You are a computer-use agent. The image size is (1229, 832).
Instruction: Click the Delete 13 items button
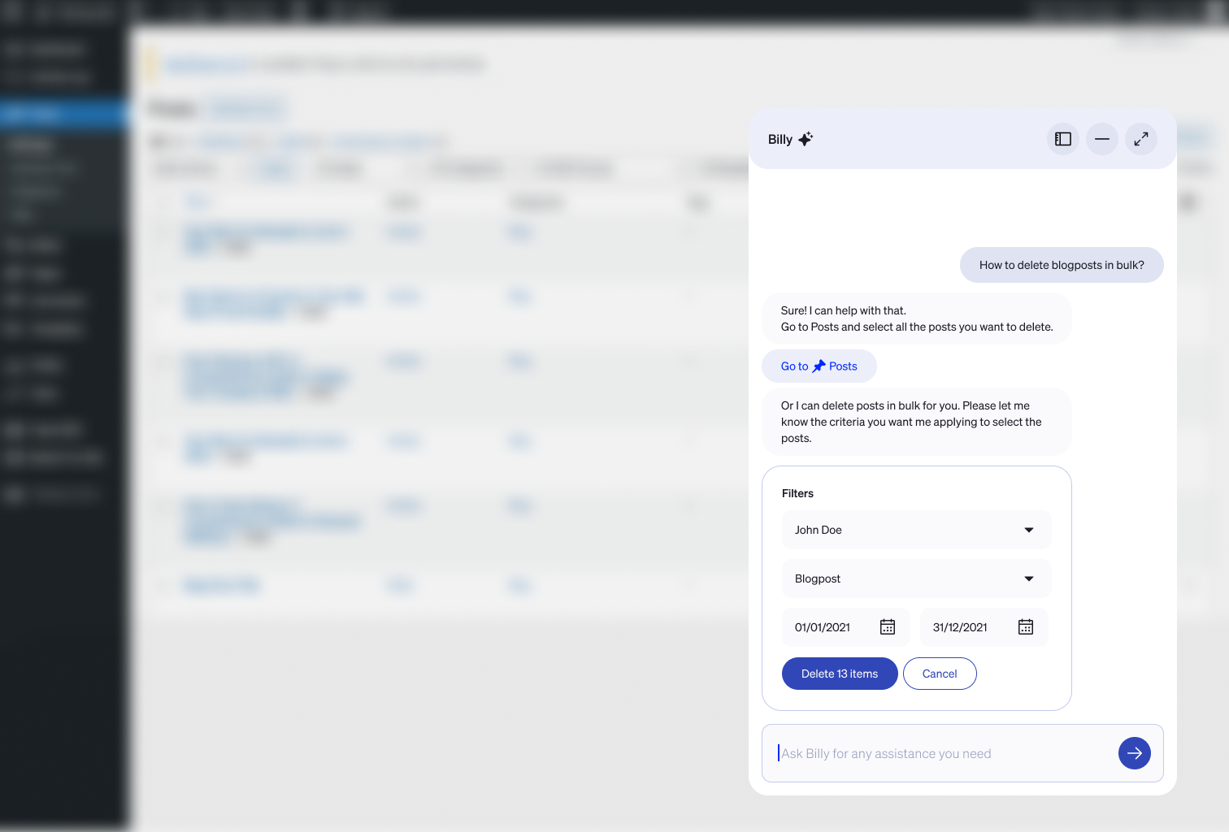(x=840, y=674)
